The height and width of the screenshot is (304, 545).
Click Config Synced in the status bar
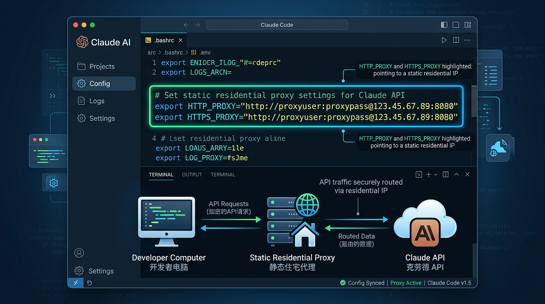pos(362,283)
